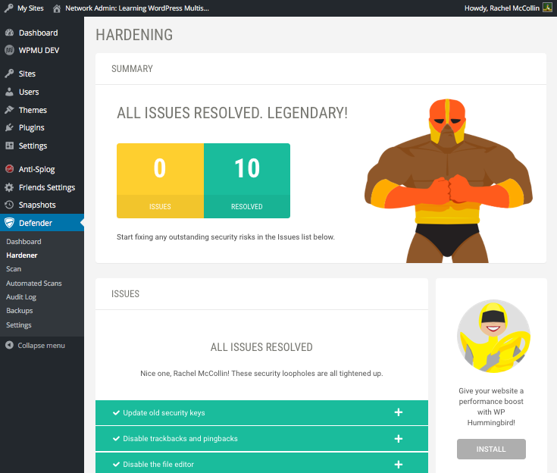Screen dimensions: 557x473
Task: Click the INSTALL button for WP Hummingbird
Action: [491, 449]
